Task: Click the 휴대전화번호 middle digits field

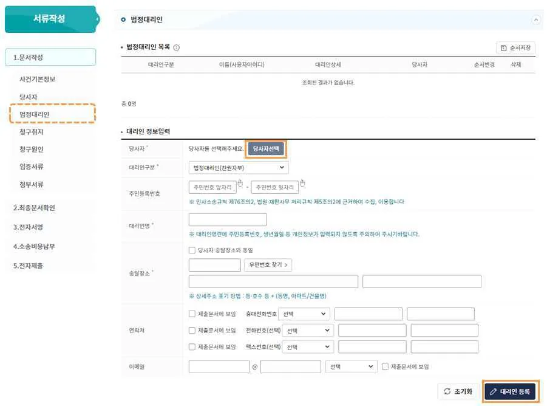Action: [x=369, y=314]
